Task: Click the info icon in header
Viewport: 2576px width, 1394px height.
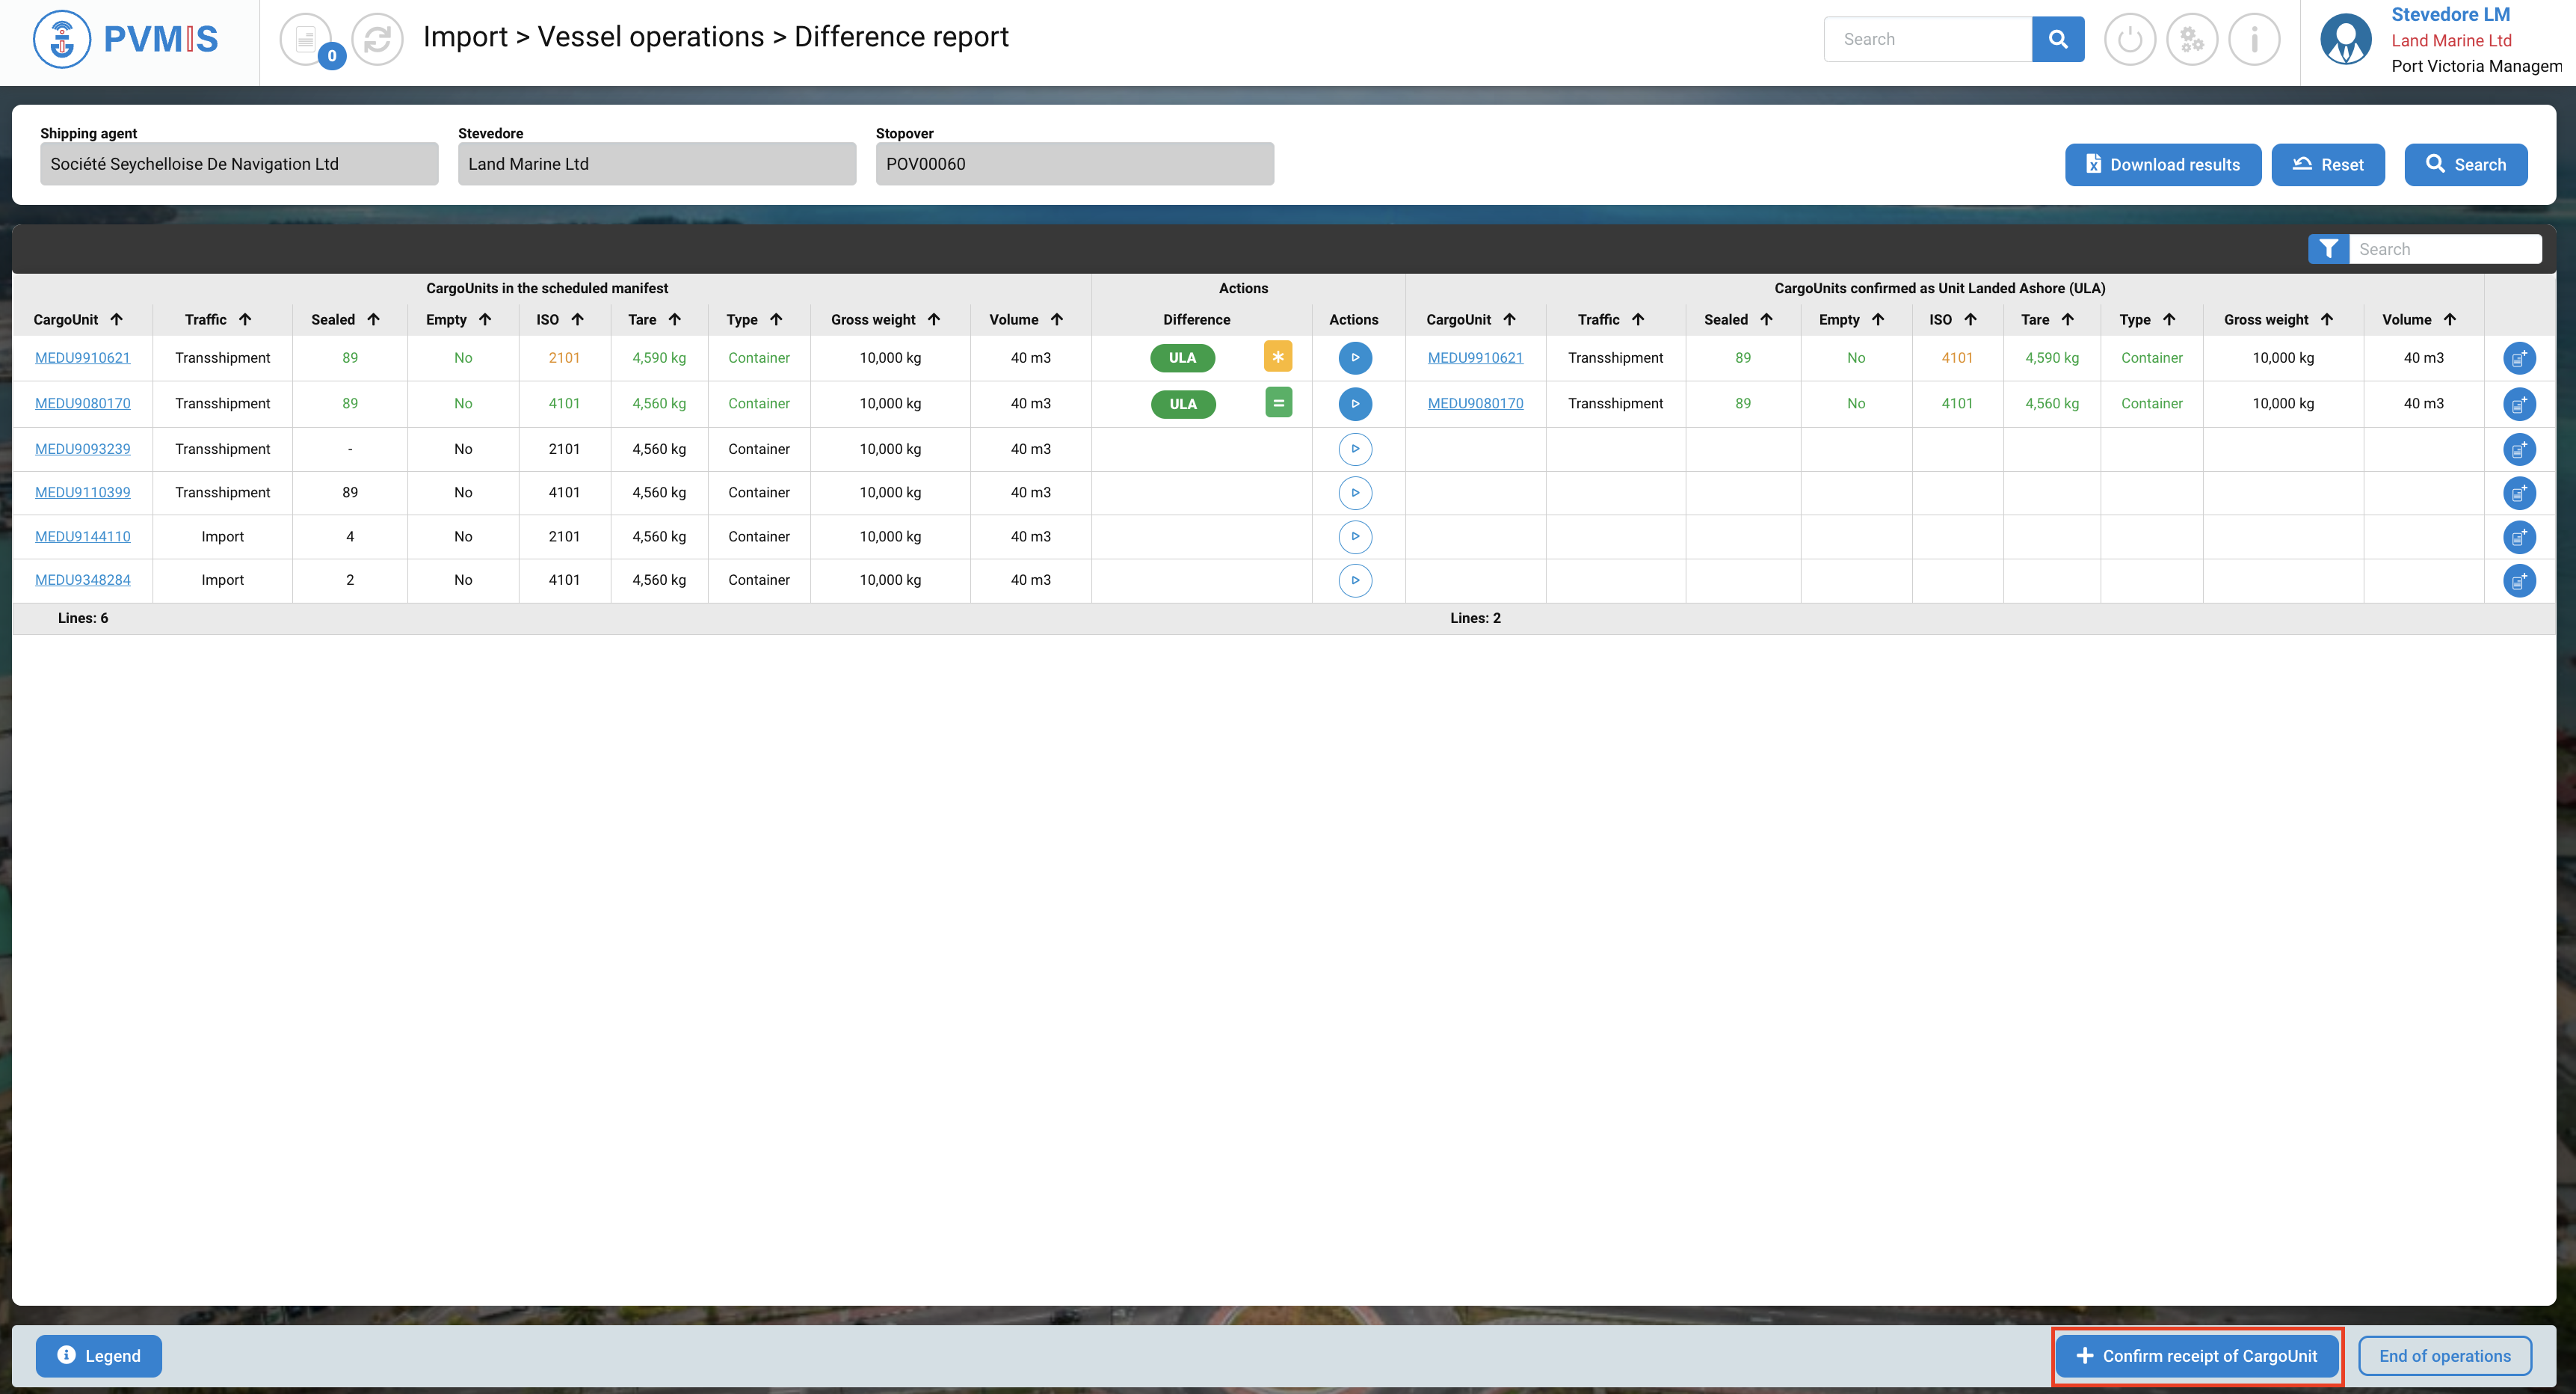Action: tap(2254, 39)
